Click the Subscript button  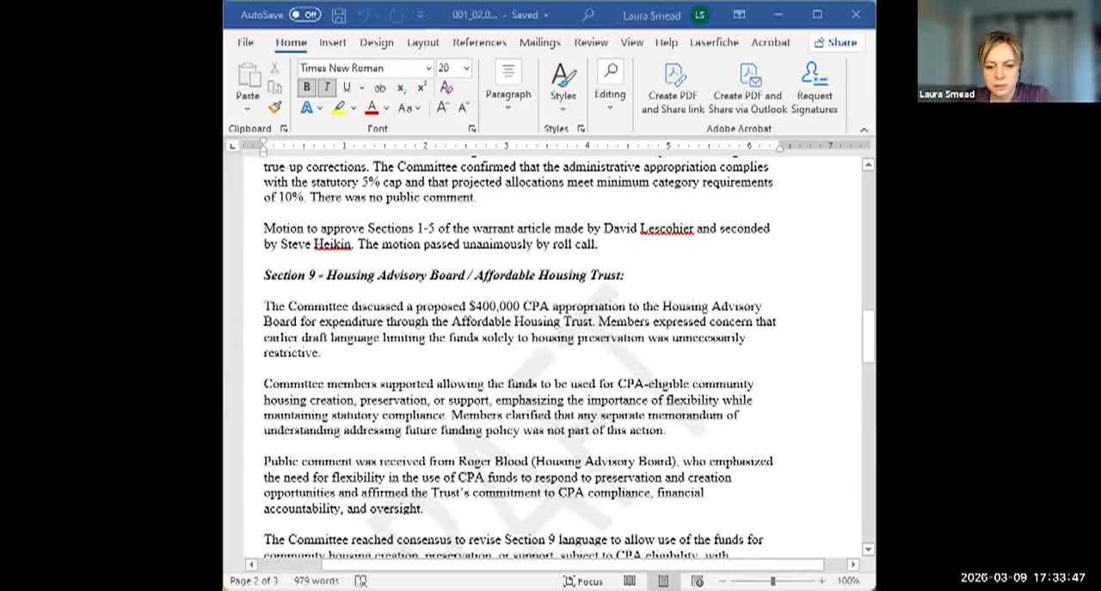pos(401,88)
